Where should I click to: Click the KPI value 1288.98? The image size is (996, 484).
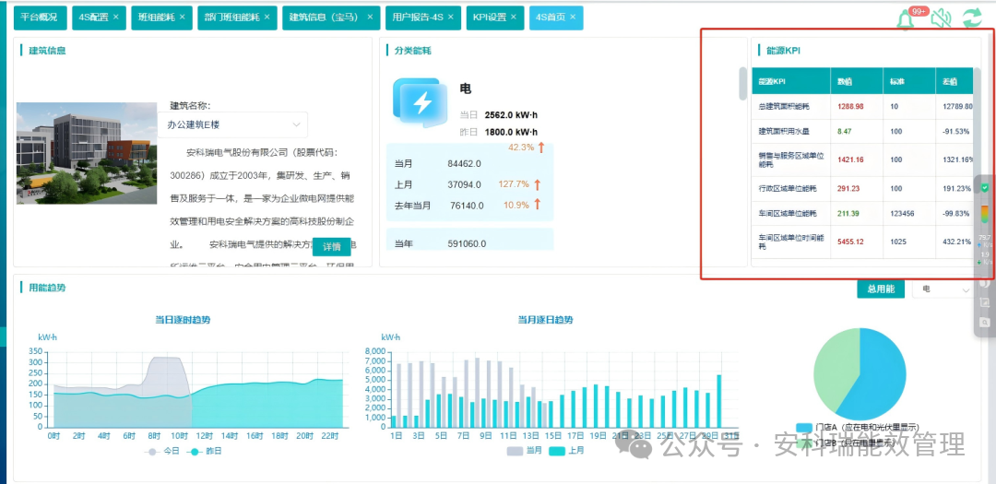[x=850, y=107]
